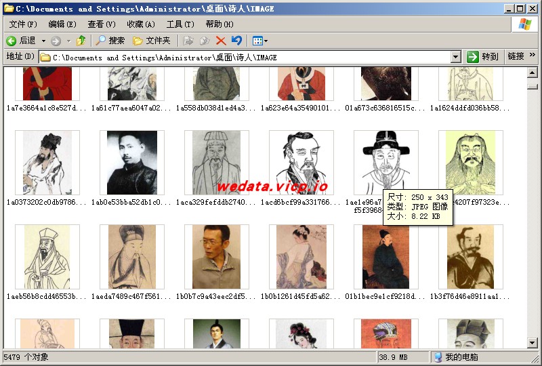This screenshot has height=366, width=542.
Task: Toggle the Folders (文件夹) pane button
Action: click(x=152, y=41)
